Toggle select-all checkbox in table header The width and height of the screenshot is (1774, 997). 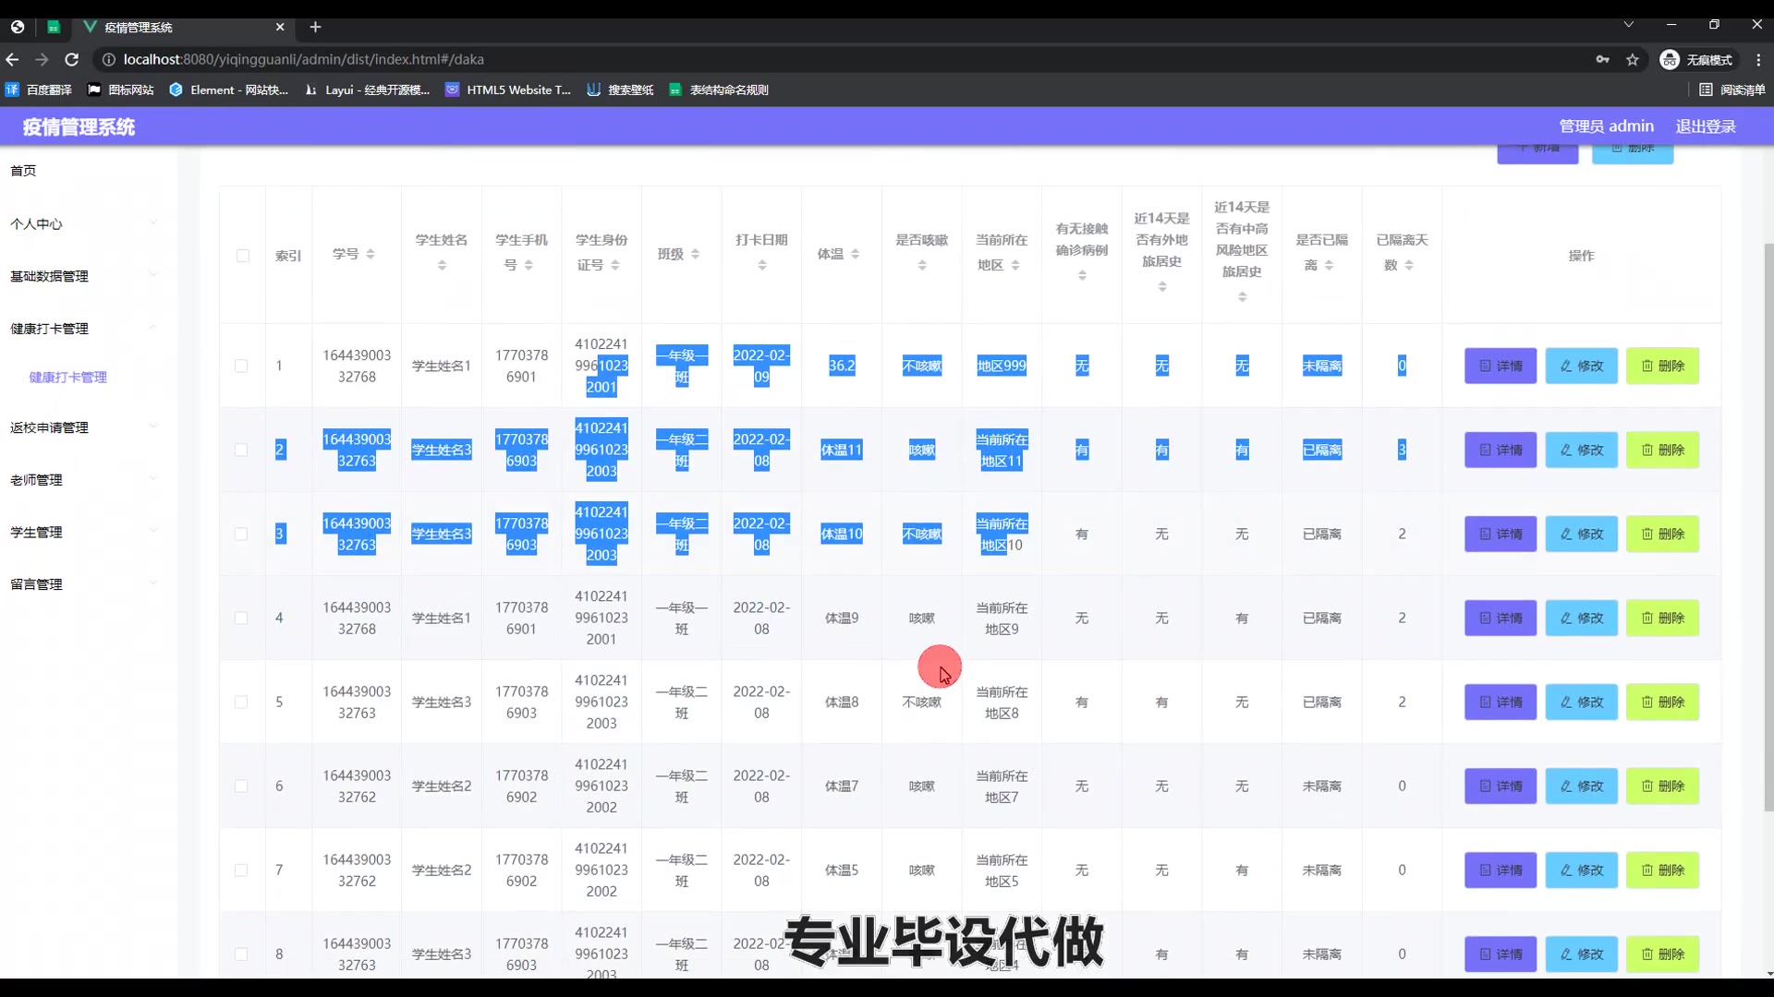tap(242, 256)
